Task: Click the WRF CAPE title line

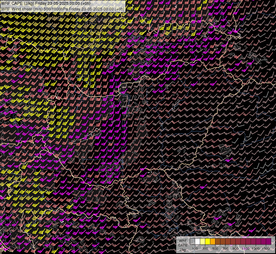Action: (x=46, y=3)
